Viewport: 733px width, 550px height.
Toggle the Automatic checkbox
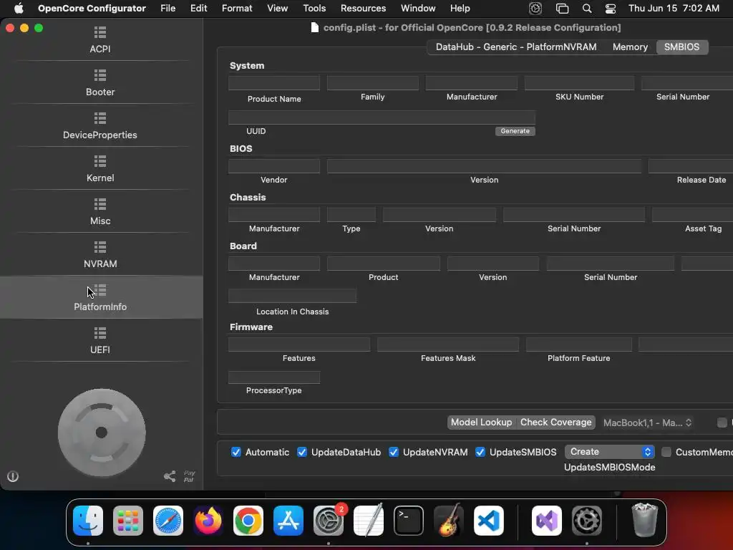point(236,453)
